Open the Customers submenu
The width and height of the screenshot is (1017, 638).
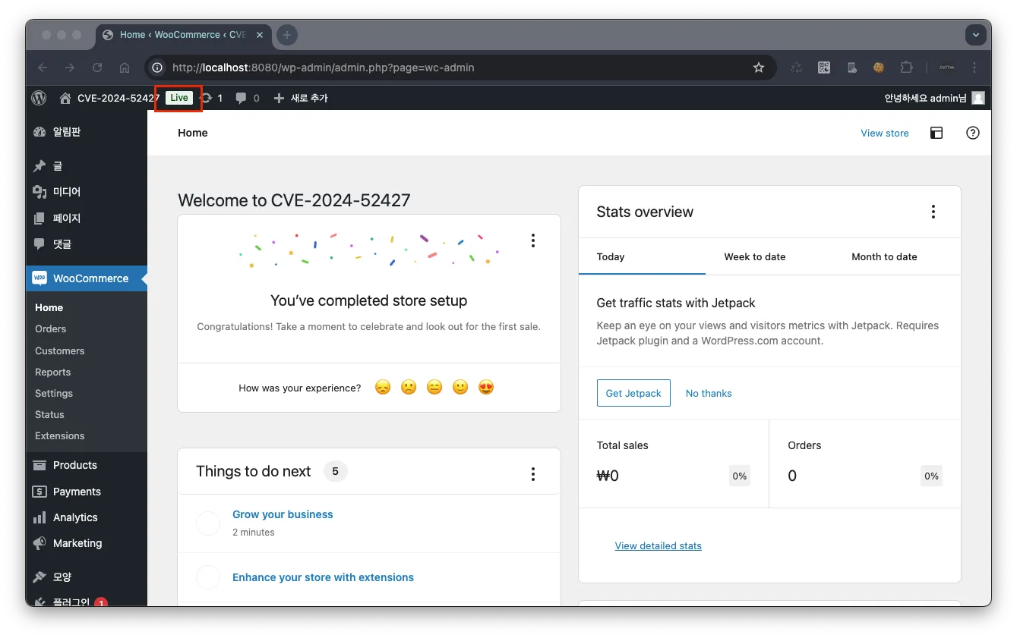(59, 350)
